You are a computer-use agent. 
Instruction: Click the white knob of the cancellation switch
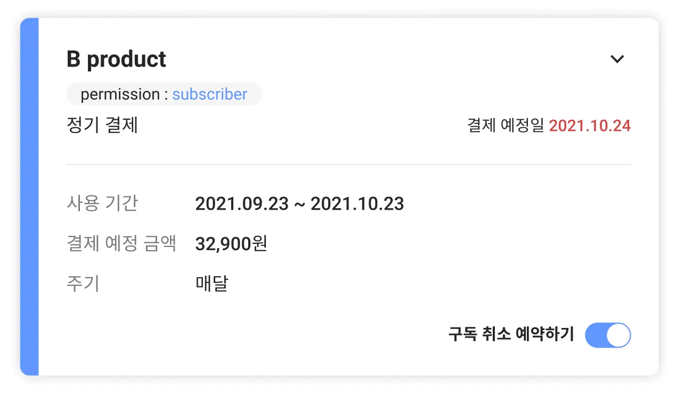(618, 335)
